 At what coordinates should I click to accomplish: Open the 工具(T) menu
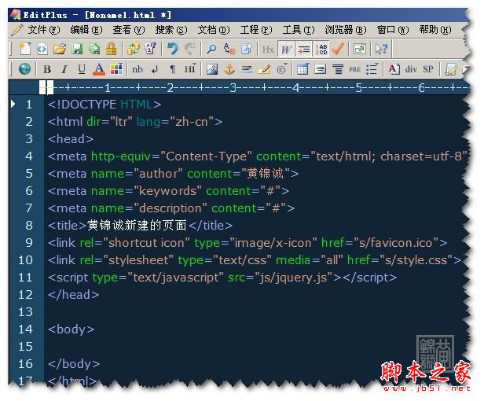click(299, 30)
